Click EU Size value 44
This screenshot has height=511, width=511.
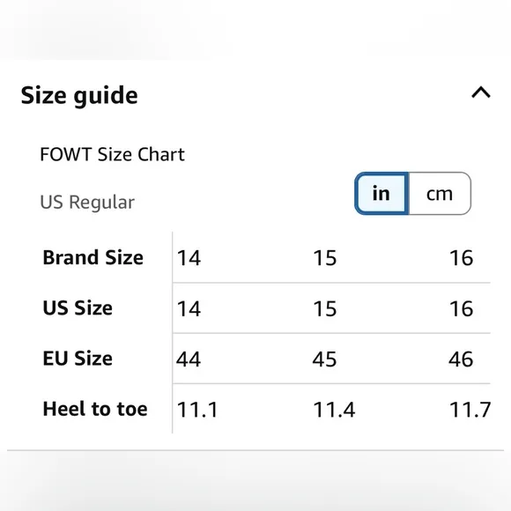(x=189, y=359)
